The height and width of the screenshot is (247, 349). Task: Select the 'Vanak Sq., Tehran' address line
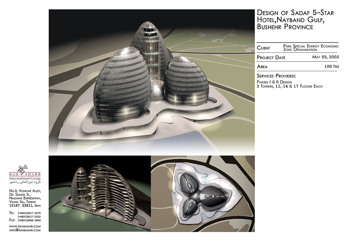[22, 202]
